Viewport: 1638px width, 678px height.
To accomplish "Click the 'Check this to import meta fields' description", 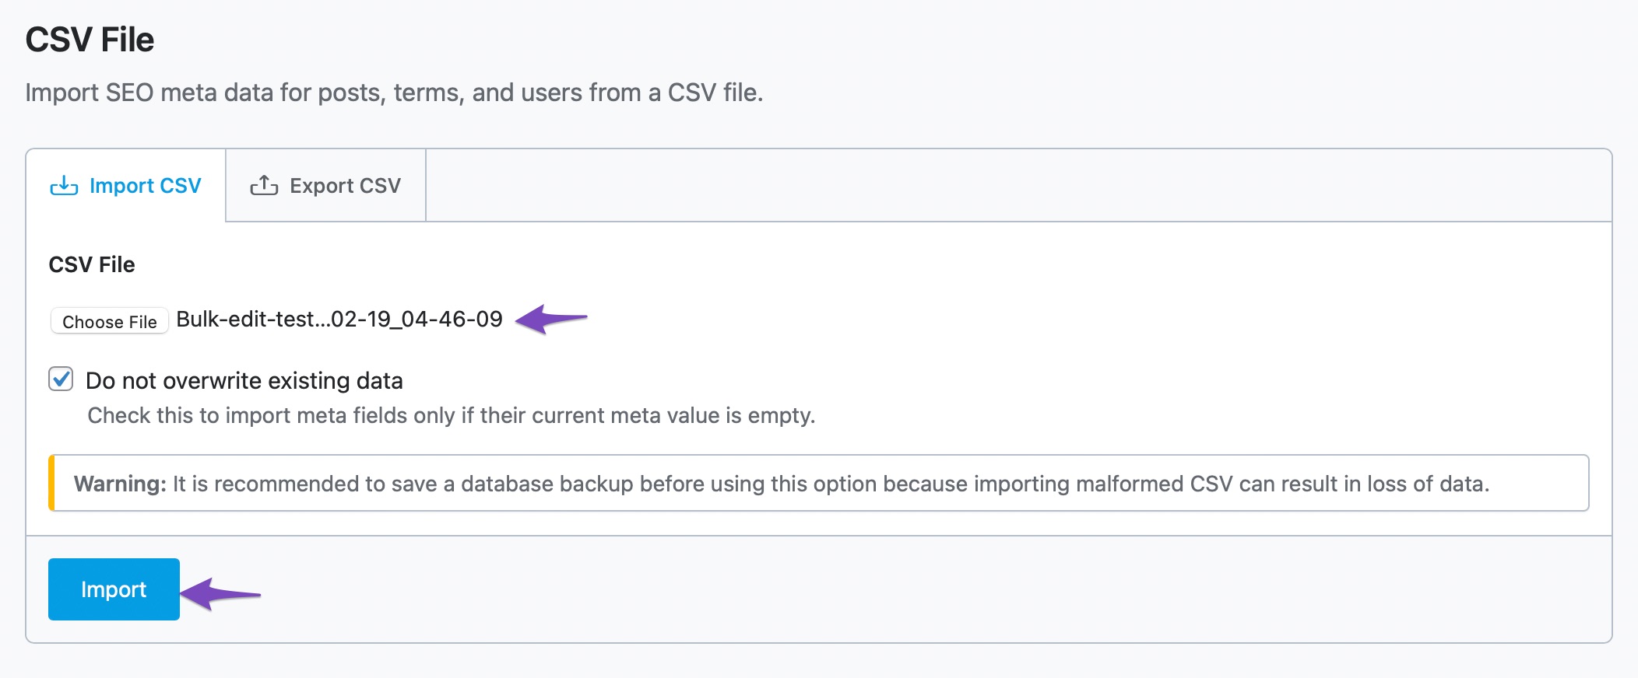I will pos(452,415).
